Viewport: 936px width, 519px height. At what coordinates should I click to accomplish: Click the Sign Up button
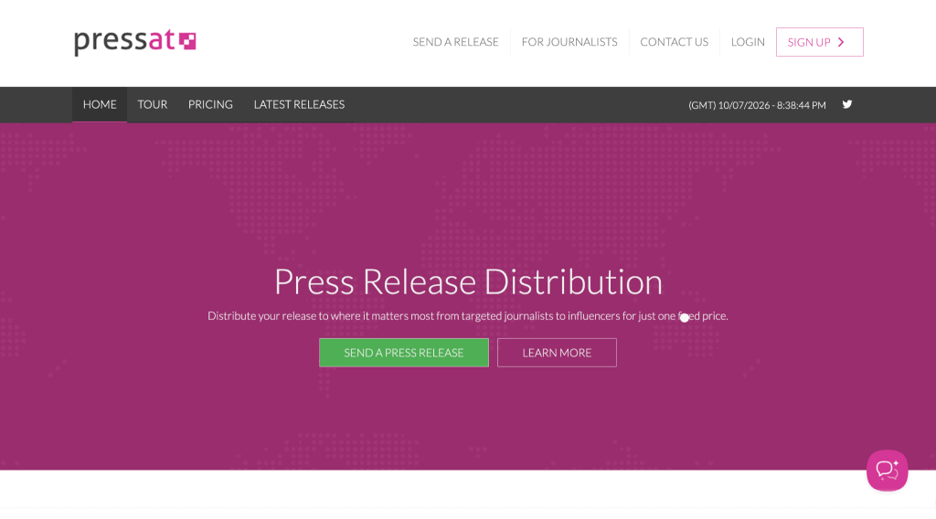click(x=819, y=42)
